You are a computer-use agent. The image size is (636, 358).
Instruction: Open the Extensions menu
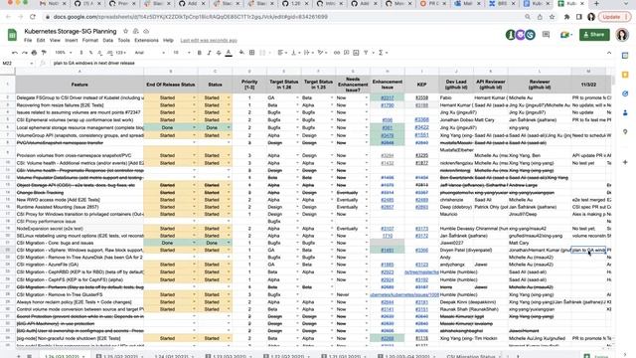[x=146, y=41]
